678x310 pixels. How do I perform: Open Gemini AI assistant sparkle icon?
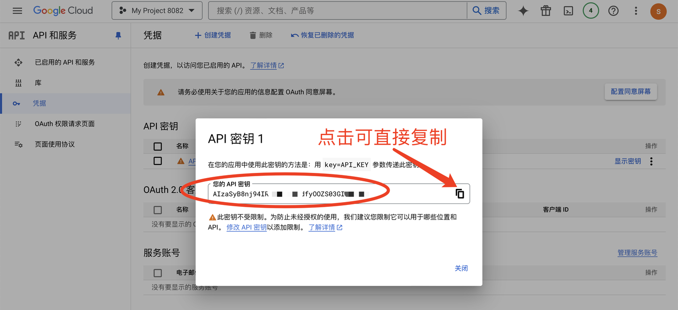pyautogui.click(x=523, y=11)
